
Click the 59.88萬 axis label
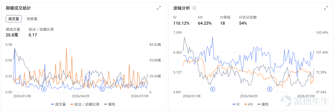pos(155,61)
